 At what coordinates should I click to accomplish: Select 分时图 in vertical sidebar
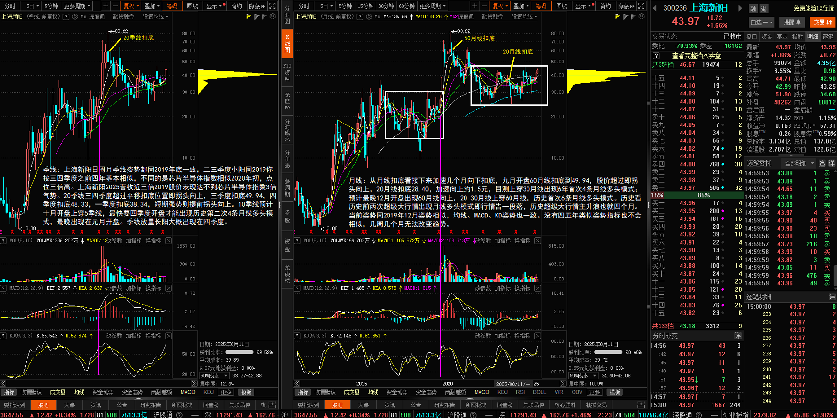(287, 15)
